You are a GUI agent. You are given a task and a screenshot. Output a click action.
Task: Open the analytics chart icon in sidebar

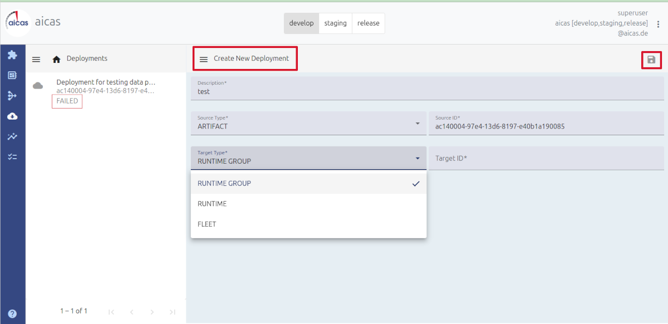pyautogui.click(x=12, y=136)
